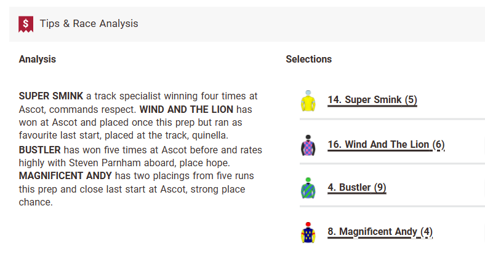This screenshot has height=257, width=485.
Task: Click Super Smink's yellow jockey silks icon
Action: pos(308,101)
